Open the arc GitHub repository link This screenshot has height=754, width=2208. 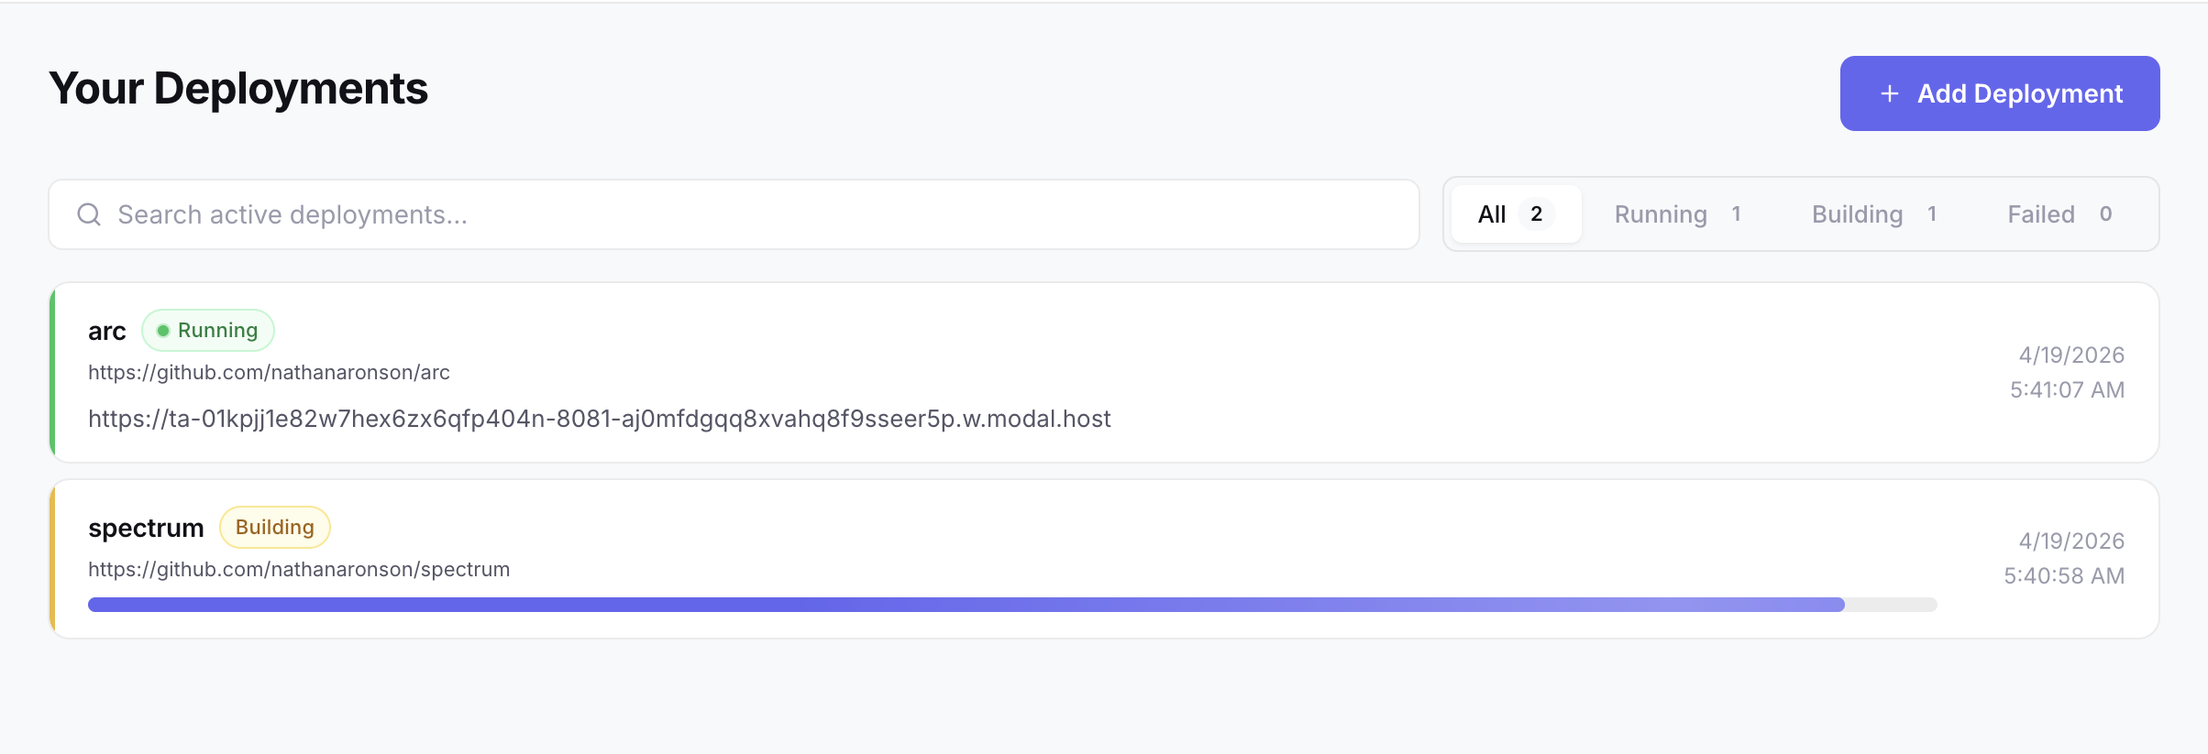(269, 372)
